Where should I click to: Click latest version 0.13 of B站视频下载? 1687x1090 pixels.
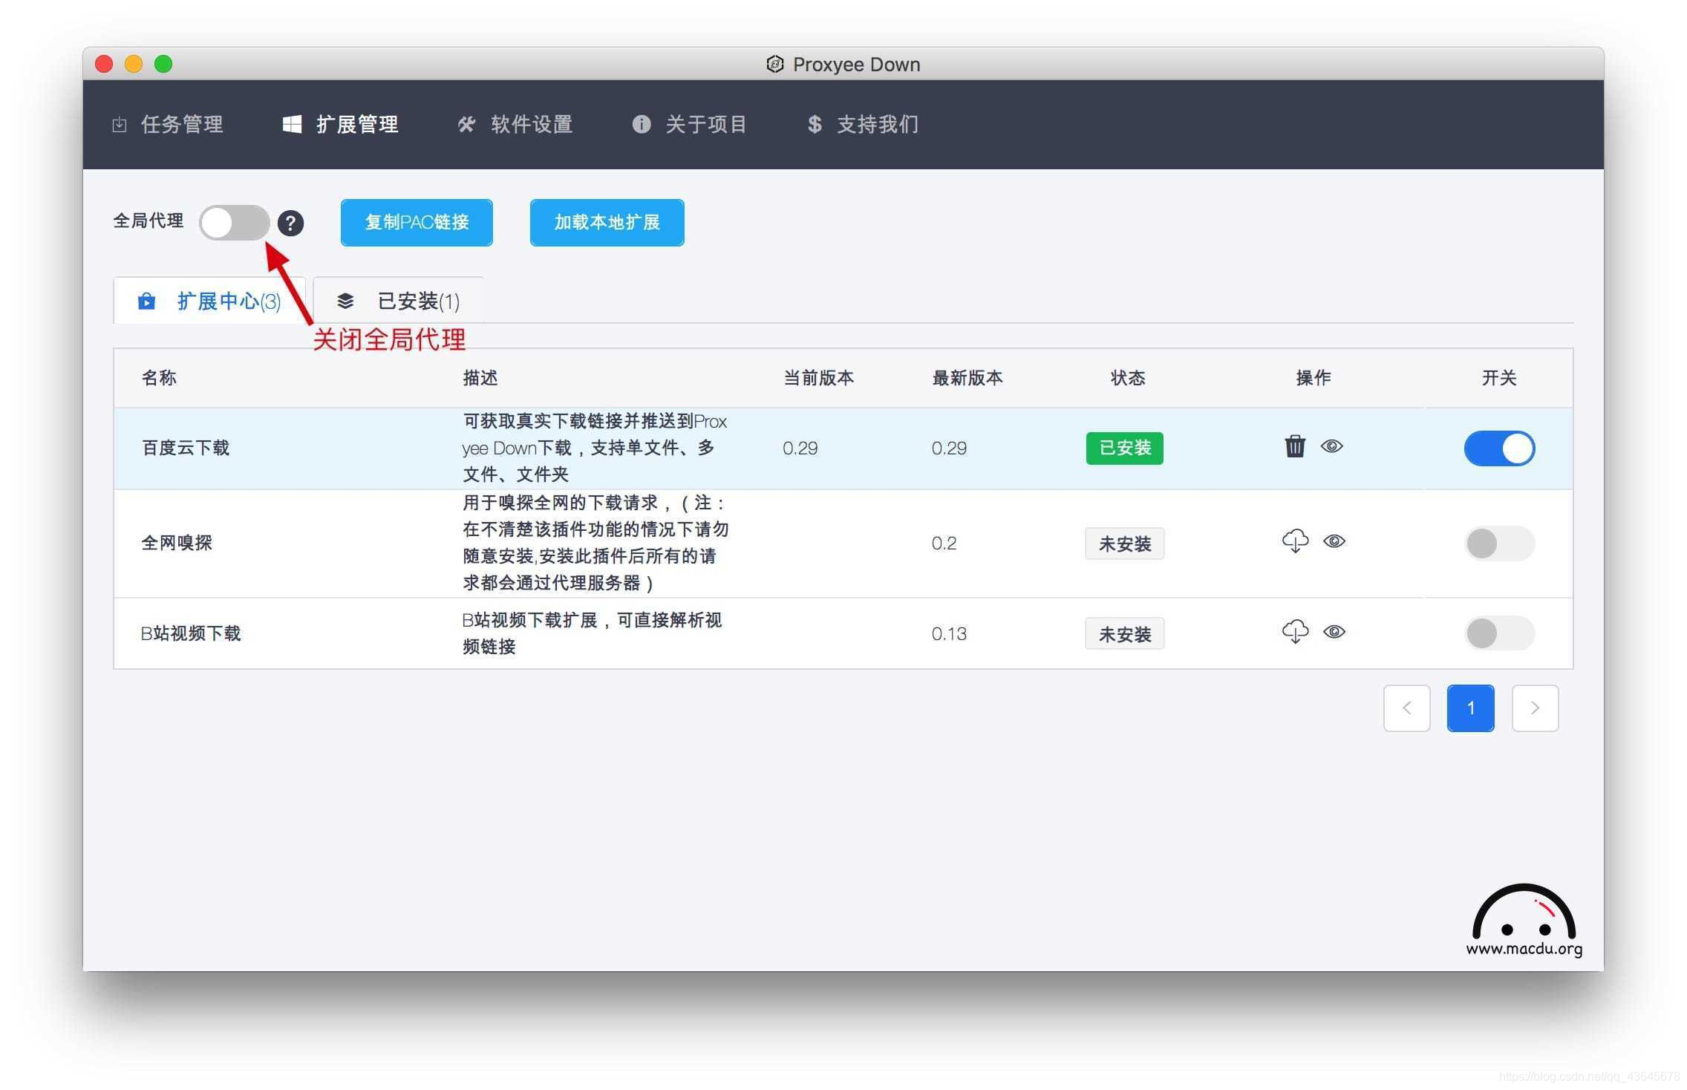pos(949,634)
